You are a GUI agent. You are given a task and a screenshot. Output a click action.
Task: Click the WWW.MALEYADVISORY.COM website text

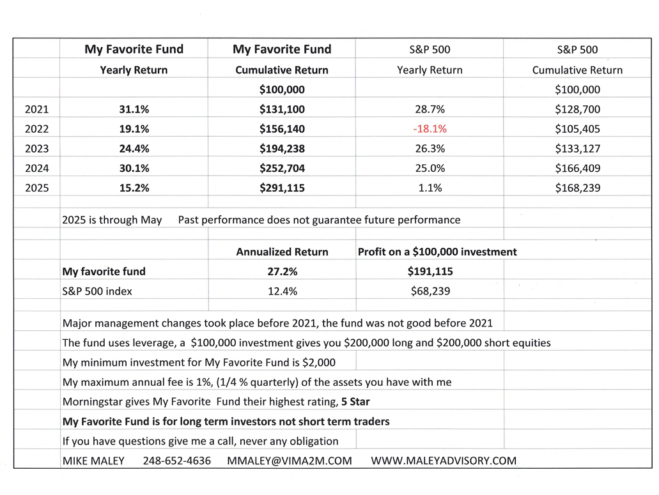pos(444,461)
